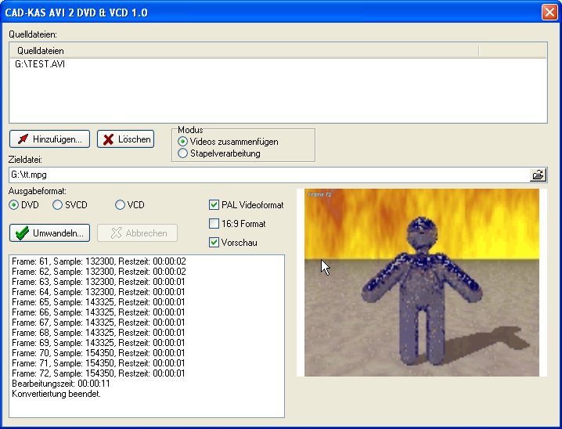The height and width of the screenshot is (429, 562).
Task: Select G:\TEST.AVI in the source list
Action: tap(40, 64)
